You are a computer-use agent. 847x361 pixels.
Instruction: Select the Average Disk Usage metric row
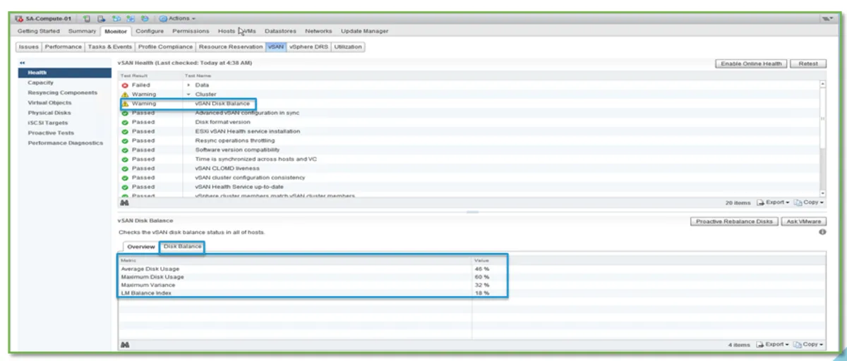coord(471,269)
